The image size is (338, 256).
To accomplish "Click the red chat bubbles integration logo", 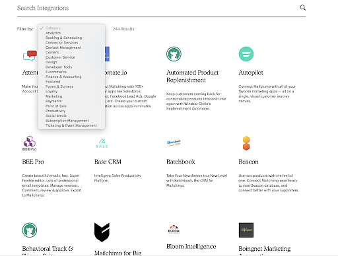I will [x=30, y=56].
